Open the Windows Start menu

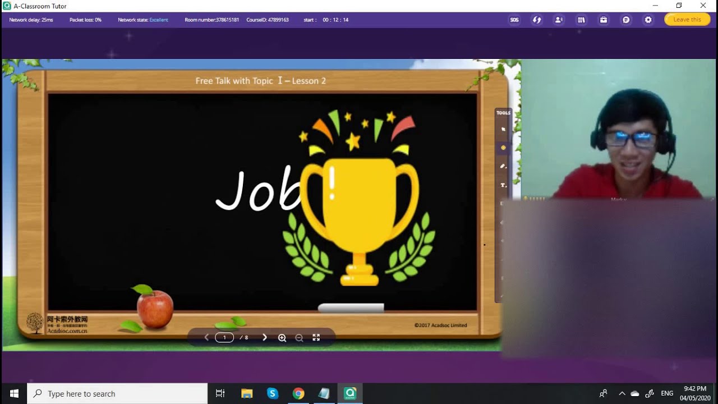13,393
